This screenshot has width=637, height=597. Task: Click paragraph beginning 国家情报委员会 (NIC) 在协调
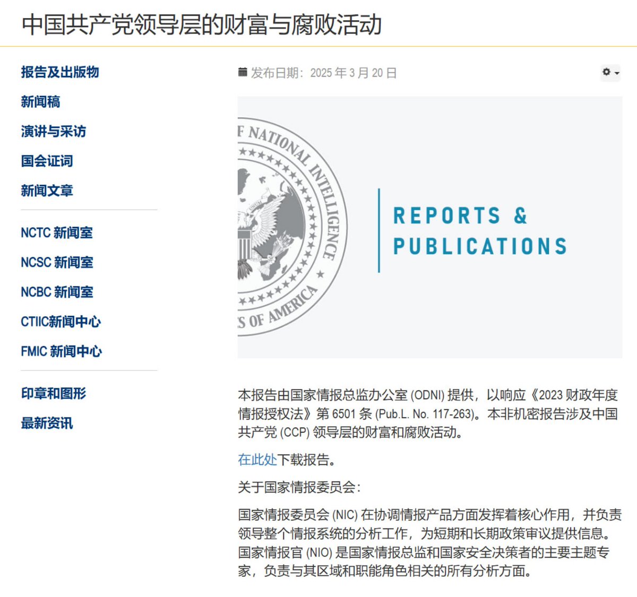430,543
